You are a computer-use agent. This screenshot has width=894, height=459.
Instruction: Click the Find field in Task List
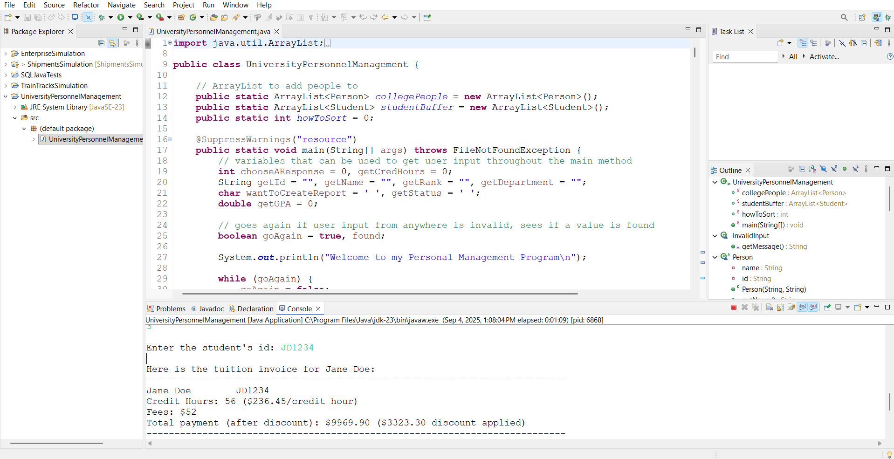pos(744,56)
